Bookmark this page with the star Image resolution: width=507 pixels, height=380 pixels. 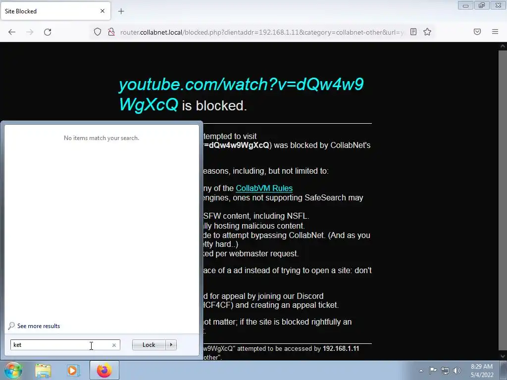(x=427, y=32)
